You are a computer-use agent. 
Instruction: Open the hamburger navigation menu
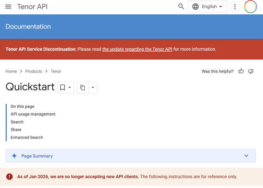coord(8,7)
